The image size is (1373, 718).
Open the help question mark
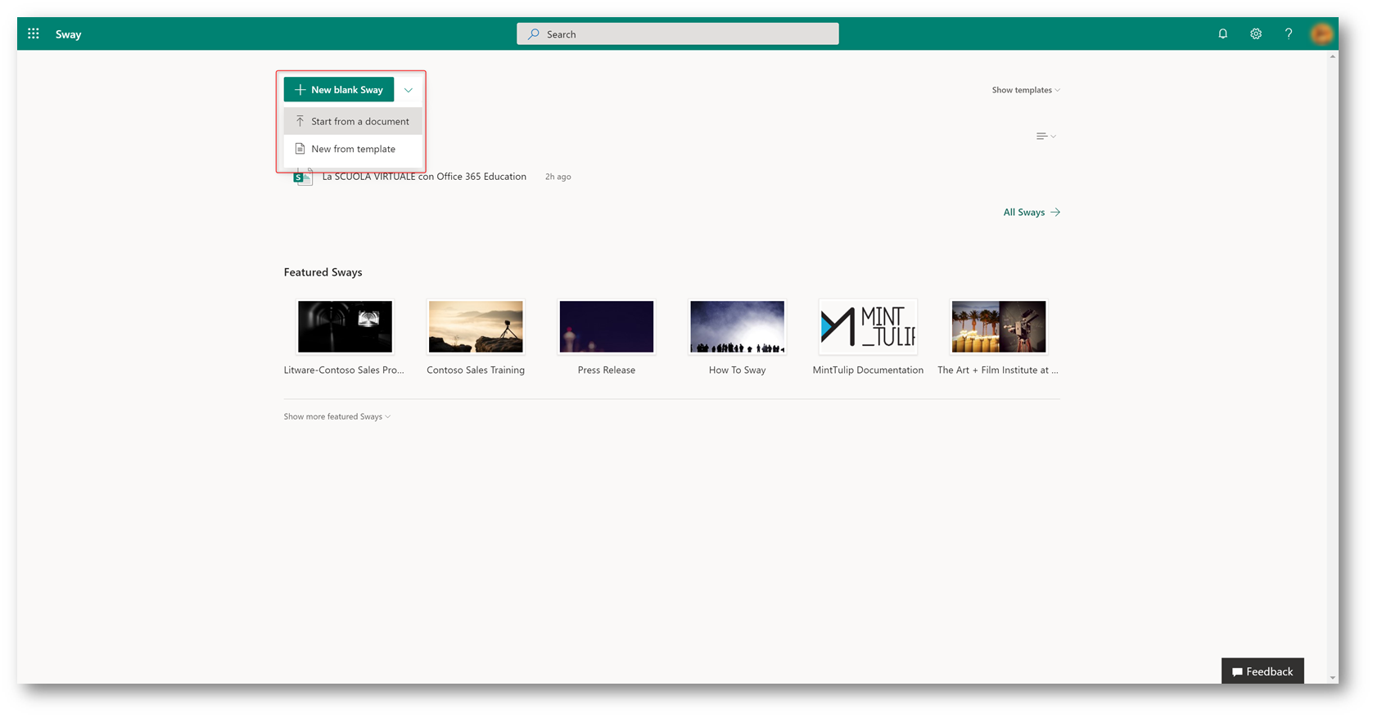pos(1288,34)
